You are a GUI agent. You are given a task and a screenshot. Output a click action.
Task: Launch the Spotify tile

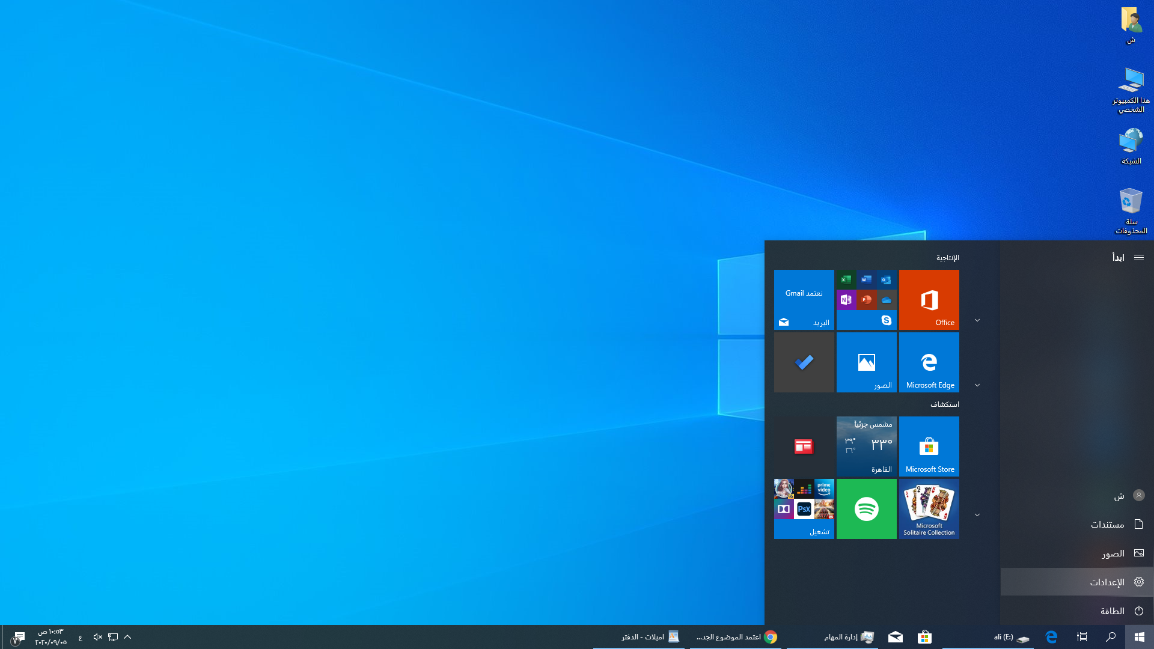(866, 509)
